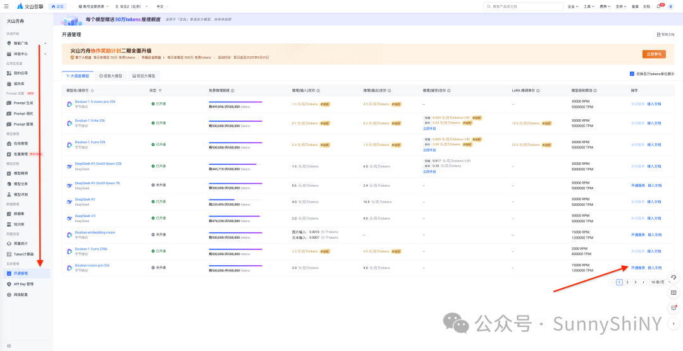Click the 数据集 sidebar icon
Screen dimensions: 683x351
tap(9, 214)
